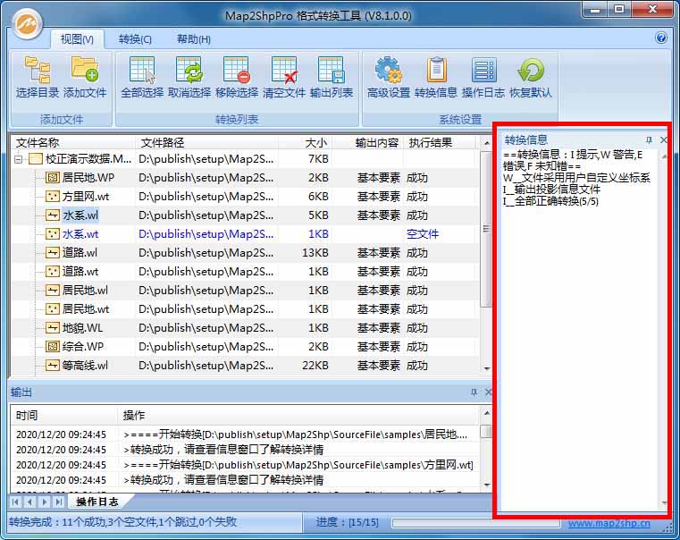Open the 操作日志 log icon
Image resolution: width=680 pixels, height=540 pixels.
483,70
